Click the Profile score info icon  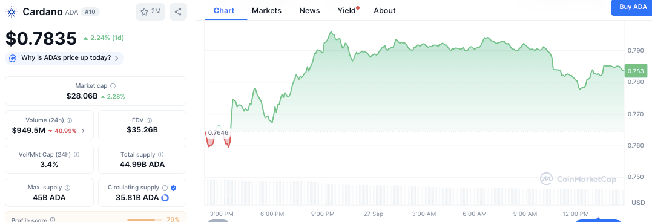52,220
